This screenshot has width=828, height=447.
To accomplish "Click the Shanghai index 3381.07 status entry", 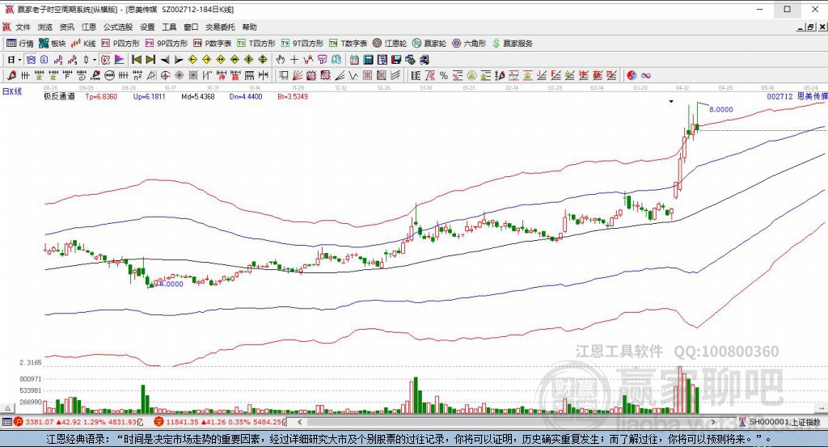I will [x=78, y=422].
